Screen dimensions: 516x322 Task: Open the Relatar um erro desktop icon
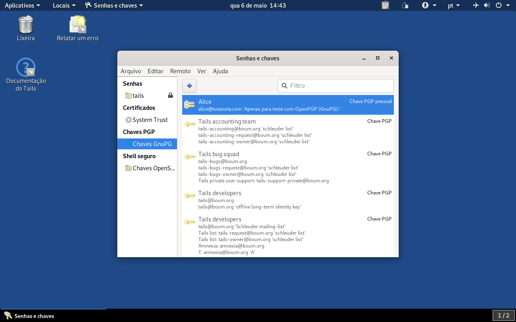pyautogui.click(x=77, y=28)
